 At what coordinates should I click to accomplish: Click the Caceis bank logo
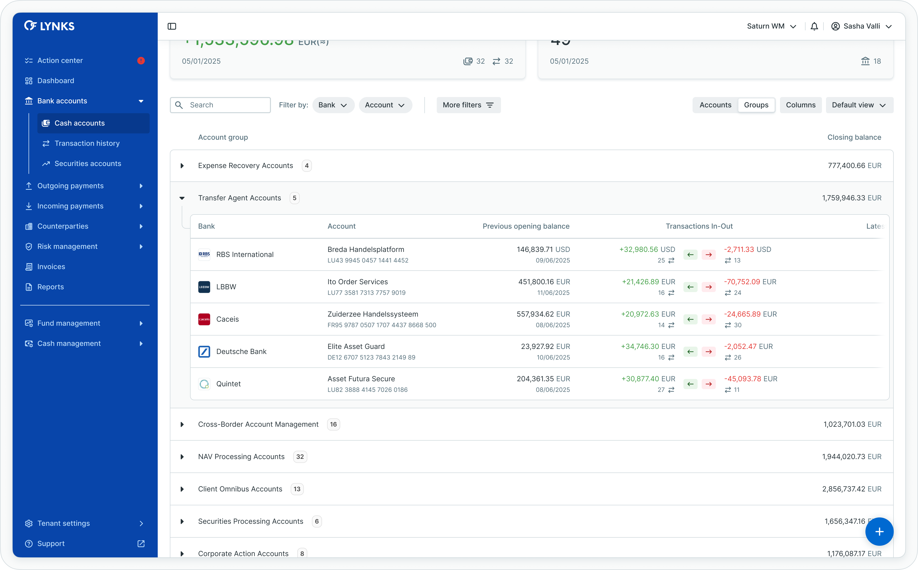(x=204, y=319)
